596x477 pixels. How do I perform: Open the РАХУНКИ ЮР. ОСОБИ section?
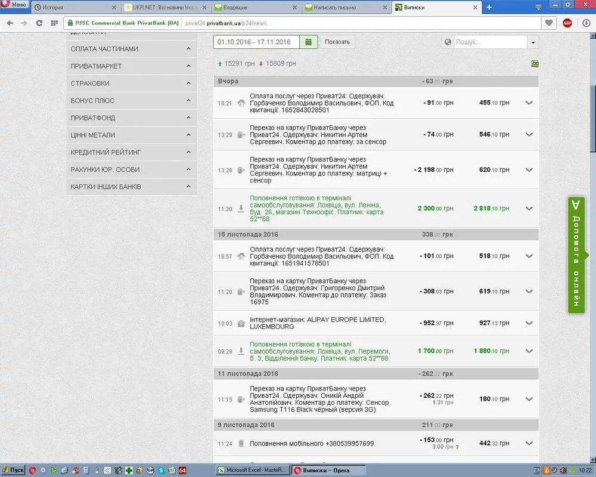(132, 170)
